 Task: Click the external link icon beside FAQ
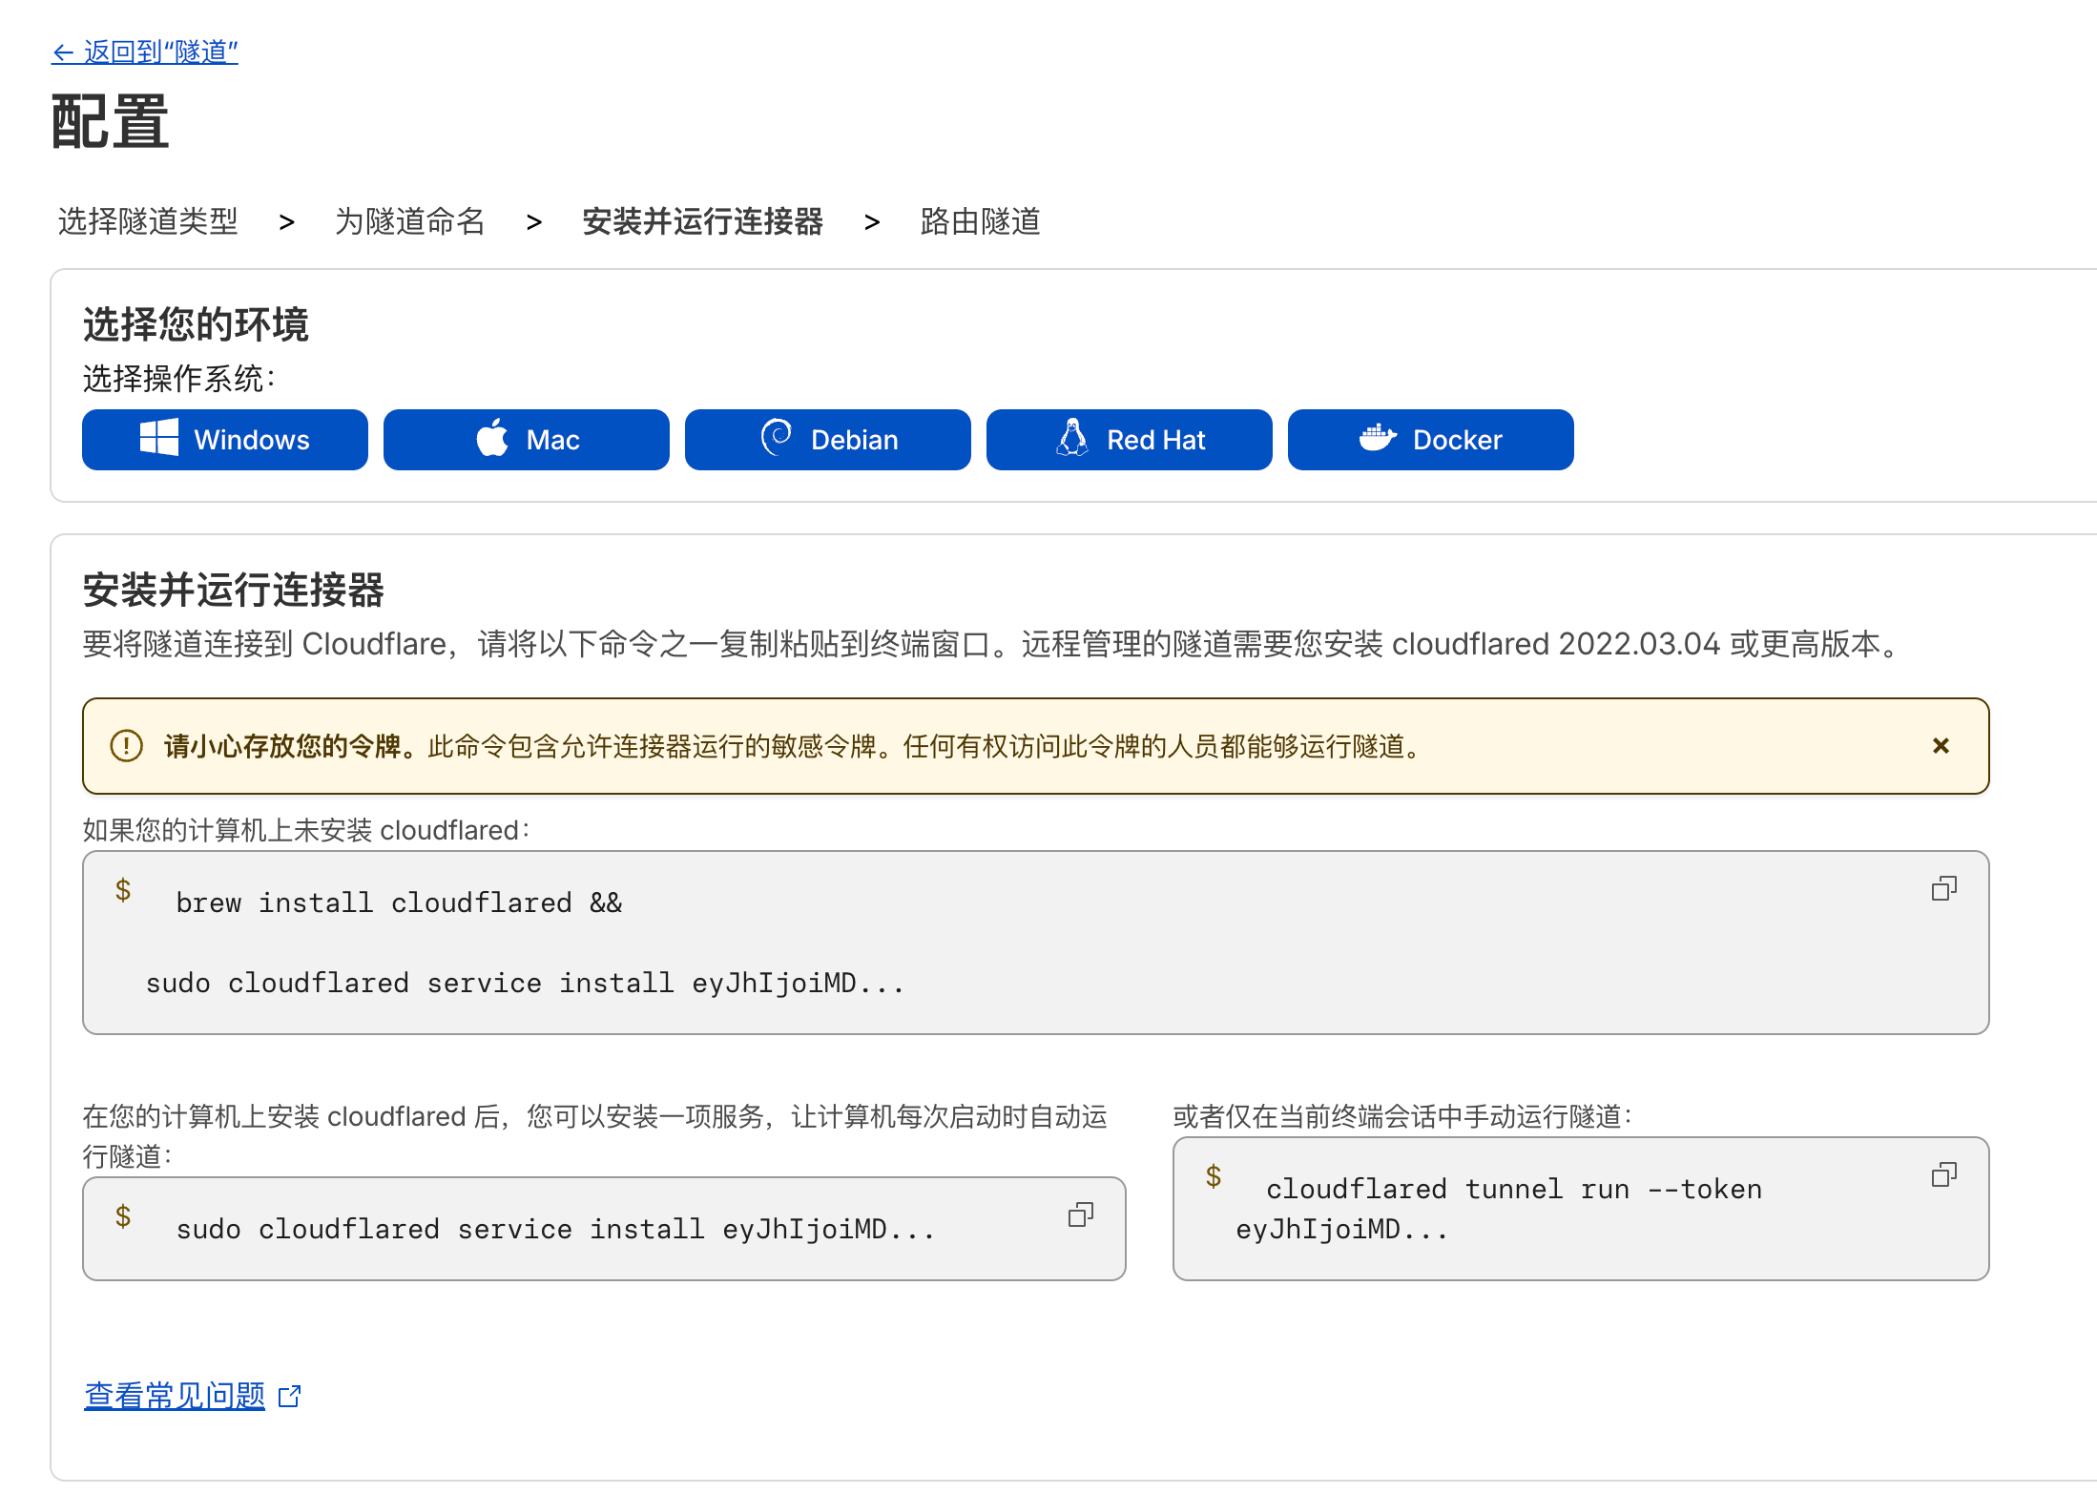[290, 1397]
